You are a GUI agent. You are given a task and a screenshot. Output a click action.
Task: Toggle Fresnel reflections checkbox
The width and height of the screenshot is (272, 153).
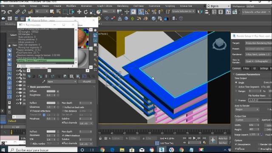tap(31, 111)
